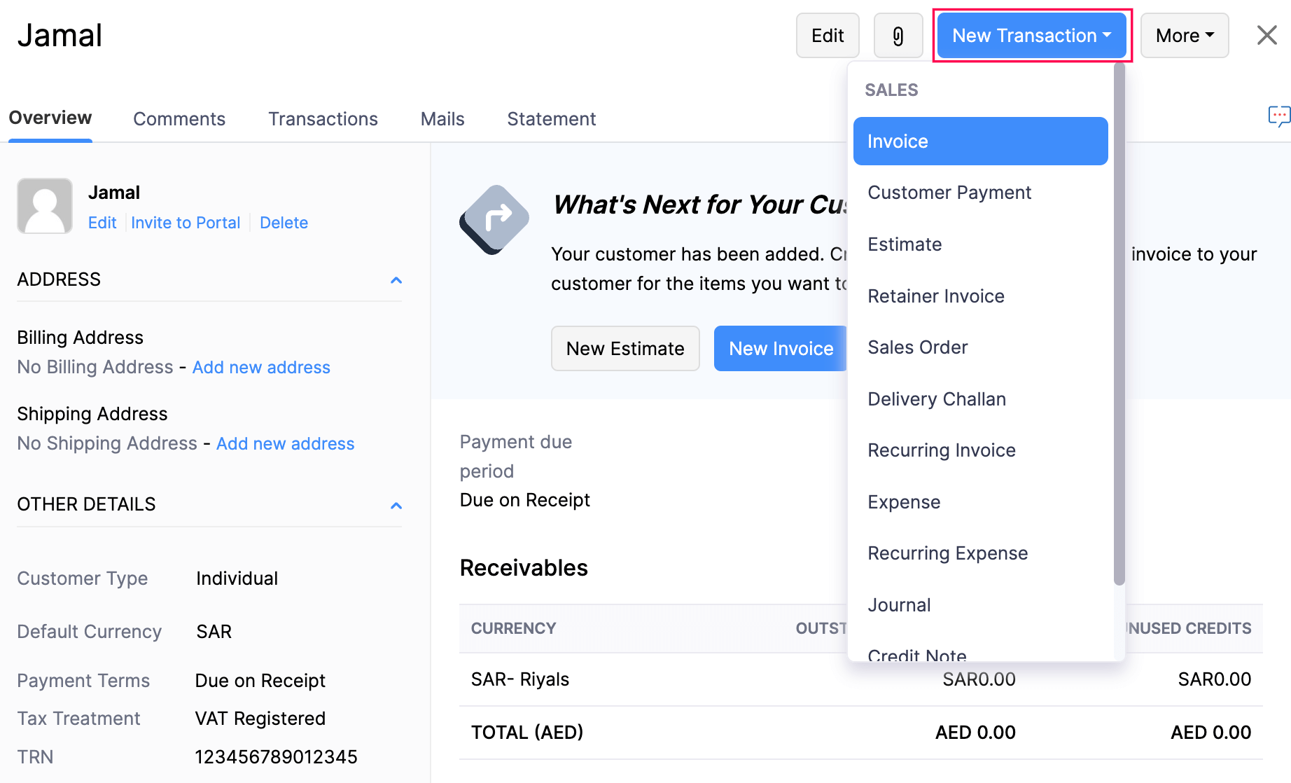The width and height of the screenshot is (1291, 783).
Task: Expand the More options dropdown
Action: point(1184,36)
